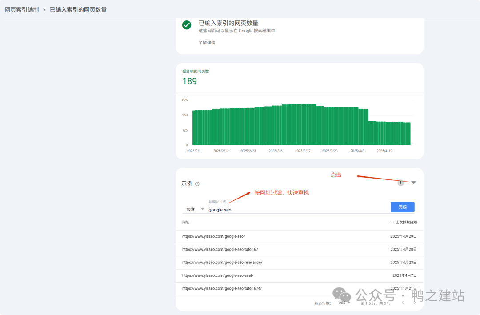
Task: Select 网页索引编制 in the breadcrumb
Action: click(x=22, y=9)
